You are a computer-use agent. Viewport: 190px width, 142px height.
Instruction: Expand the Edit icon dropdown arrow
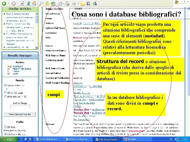(78, 4)
